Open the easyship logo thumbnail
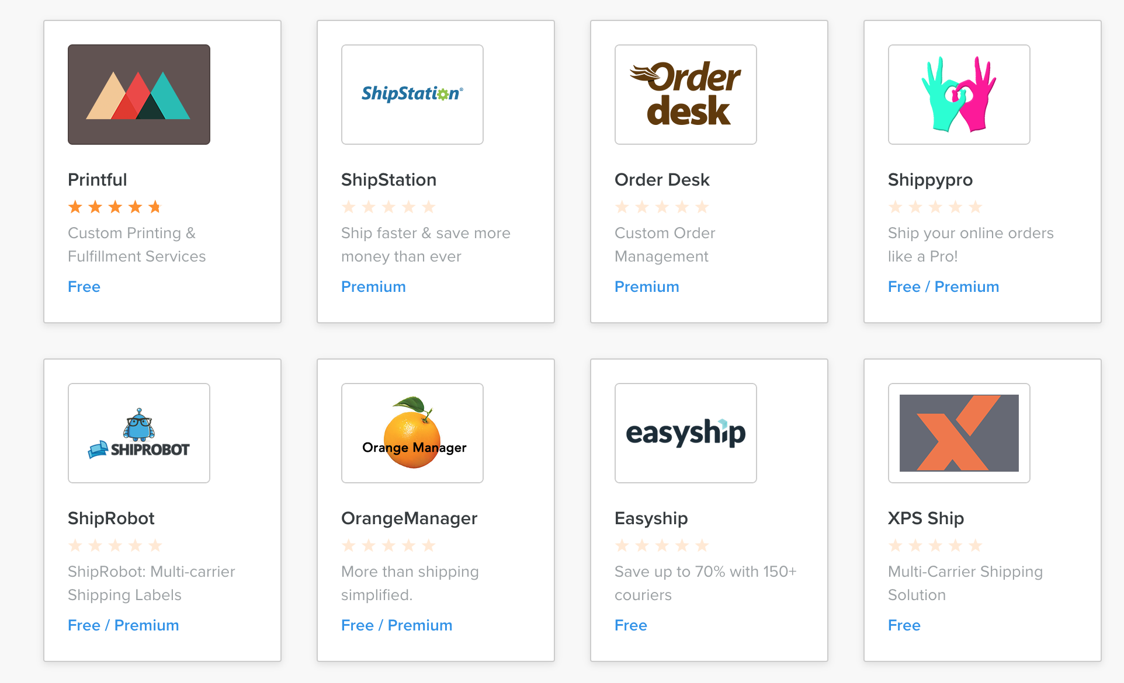Image resolution: width=1124 pixels, height=683 pixels. [x=686, y=433]
